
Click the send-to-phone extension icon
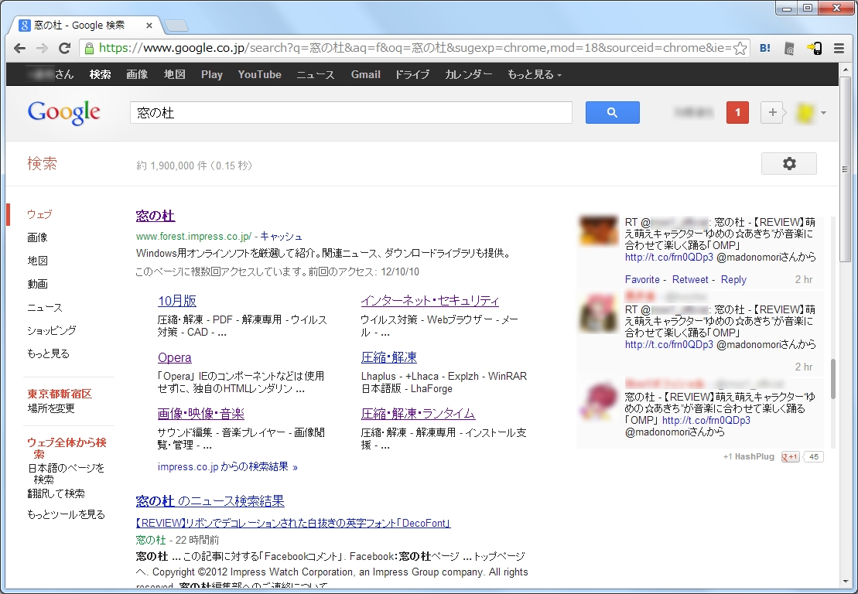[x=814, y=48]
